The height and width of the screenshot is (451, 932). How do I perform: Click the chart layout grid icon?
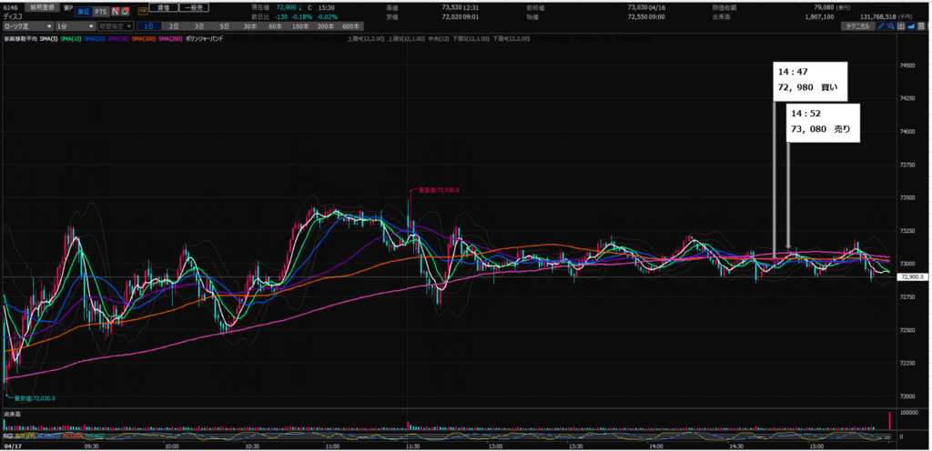click(899, 27)
